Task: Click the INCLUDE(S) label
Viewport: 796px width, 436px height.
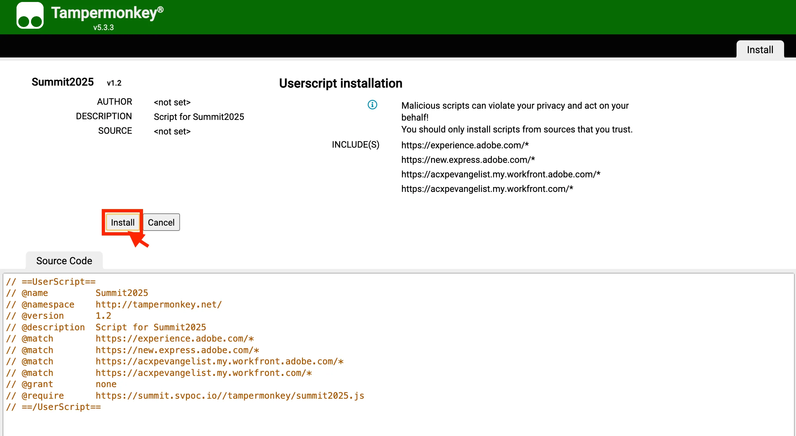Action: click(x=355, y=145)
